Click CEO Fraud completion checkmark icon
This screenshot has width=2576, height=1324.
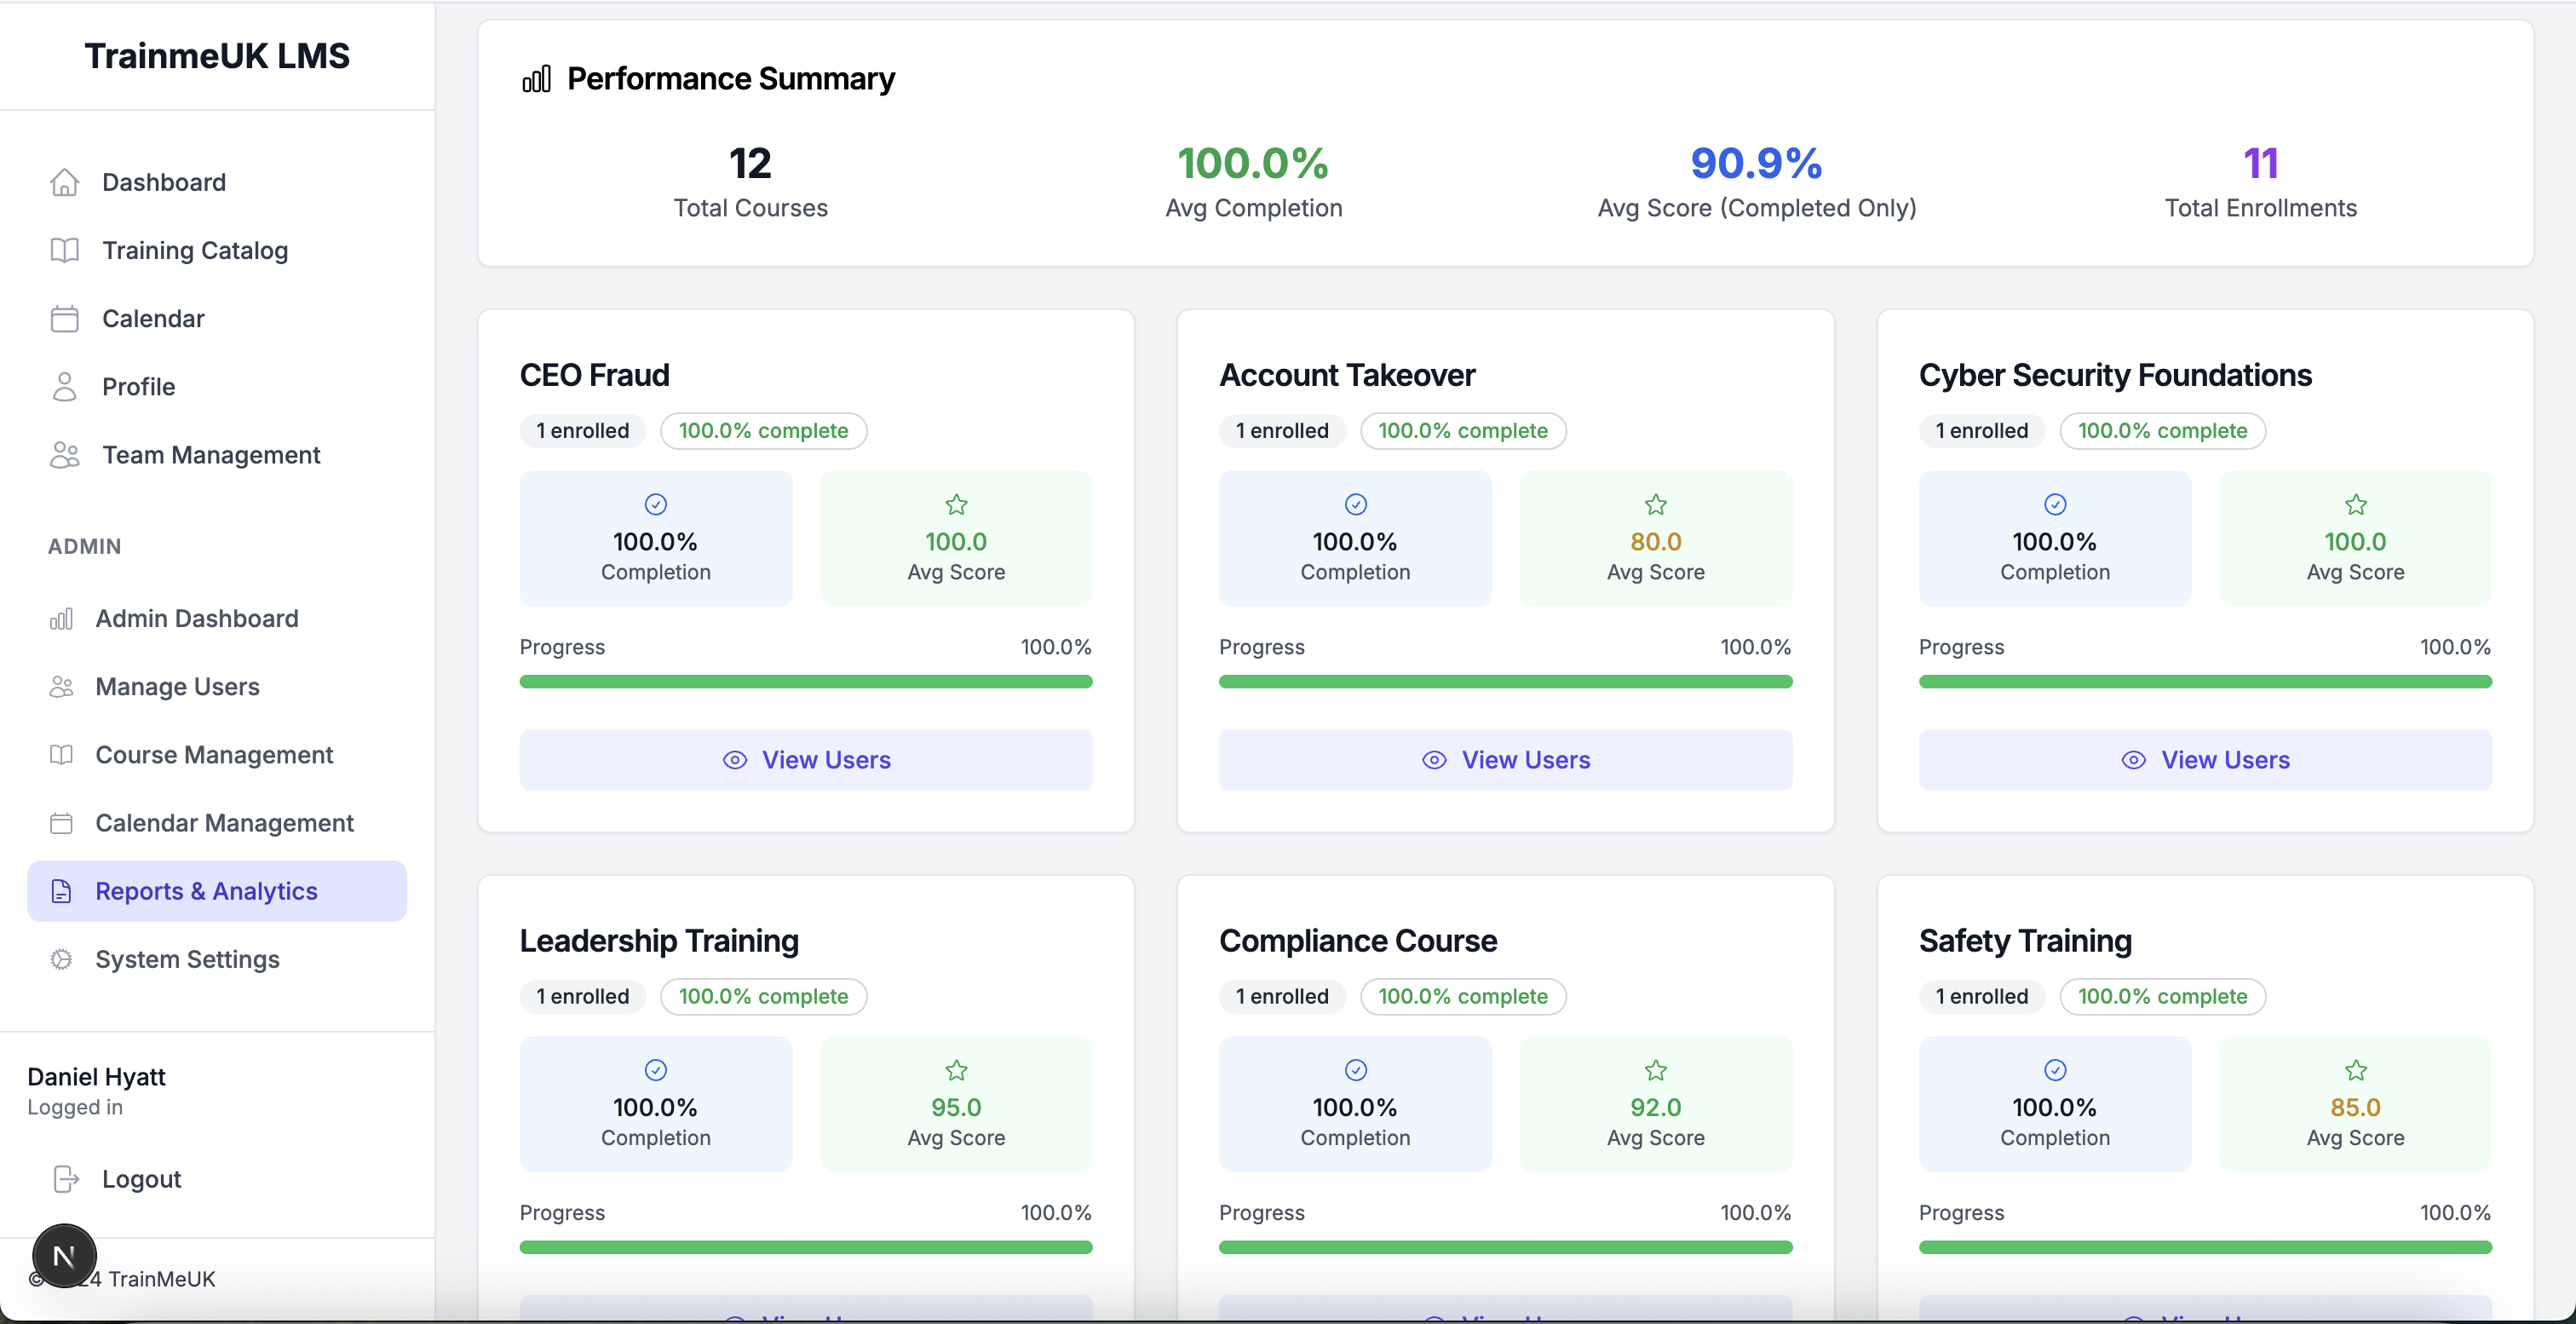click(x=655, y=505)
